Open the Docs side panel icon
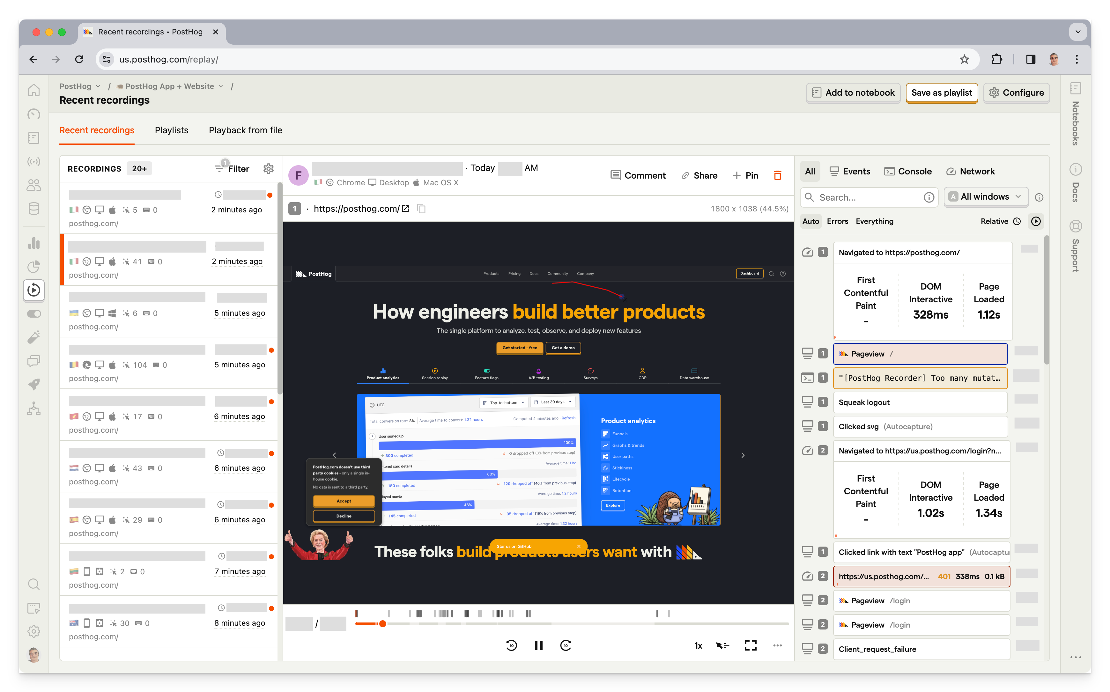The height and width of the screenshot is (692, 1110). pyautogui.click(x=1076, y=184)
